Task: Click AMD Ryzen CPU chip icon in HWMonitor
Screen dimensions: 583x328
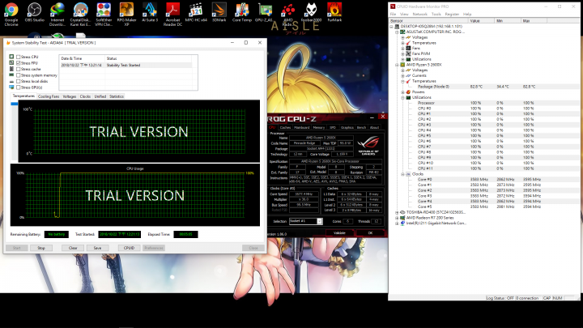Action: point(402,65)
